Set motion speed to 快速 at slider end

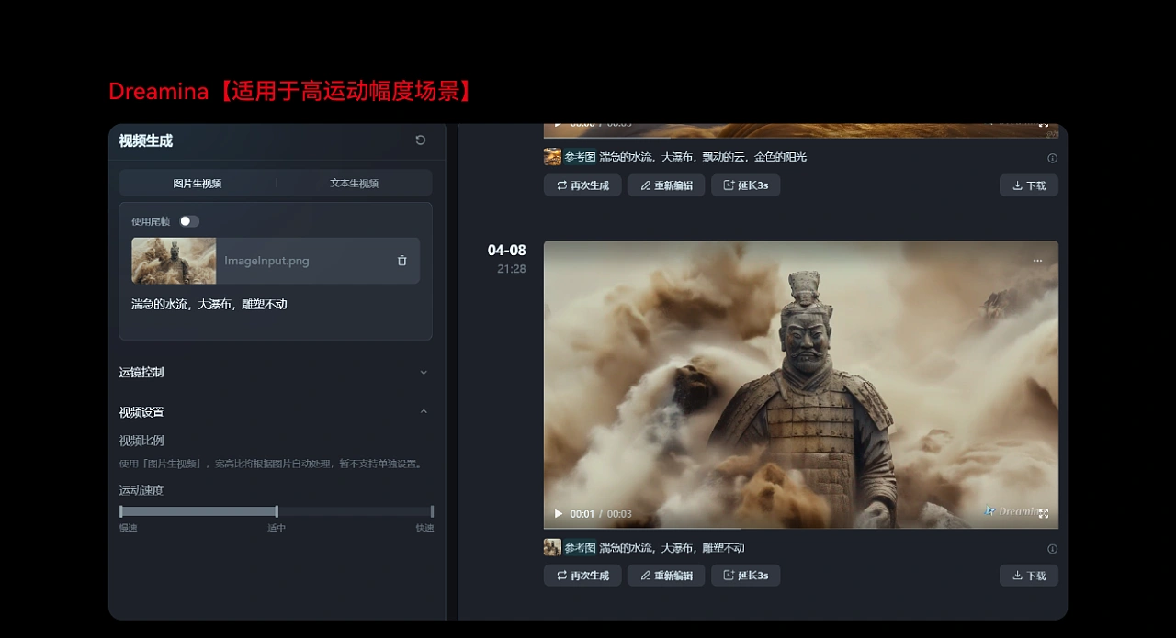tap(432, 511)
